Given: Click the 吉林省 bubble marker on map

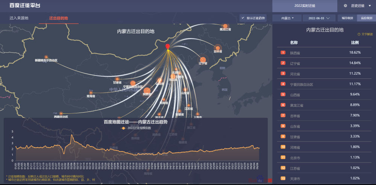Looking at the screenshot, I should [218, 47].
